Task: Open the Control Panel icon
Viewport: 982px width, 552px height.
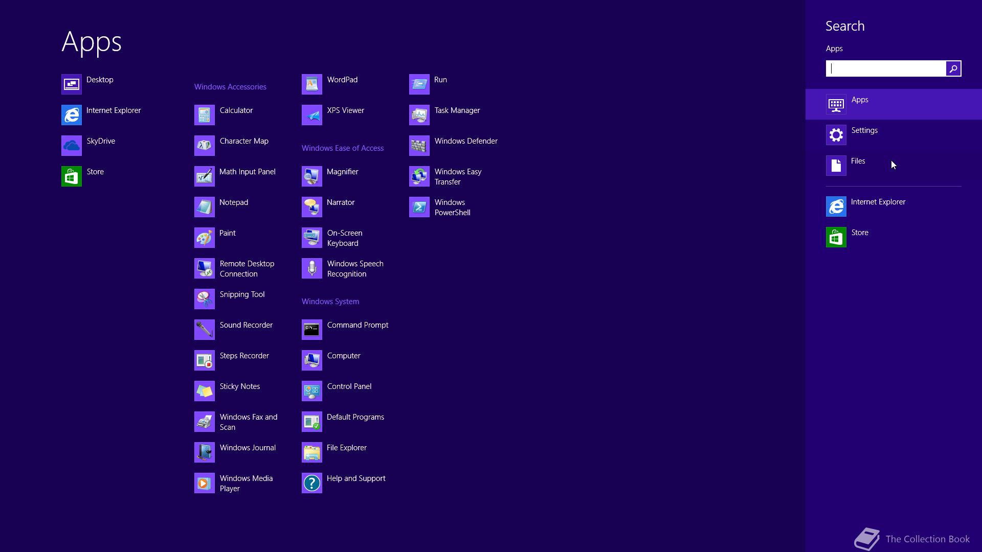Action: tap(312, 391)
